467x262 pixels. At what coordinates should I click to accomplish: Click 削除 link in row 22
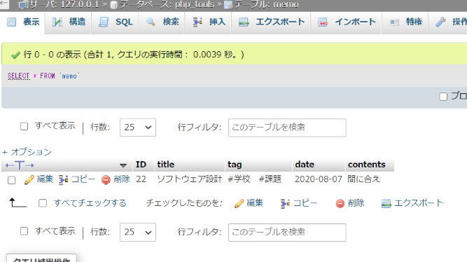click(x=122, y=179)
